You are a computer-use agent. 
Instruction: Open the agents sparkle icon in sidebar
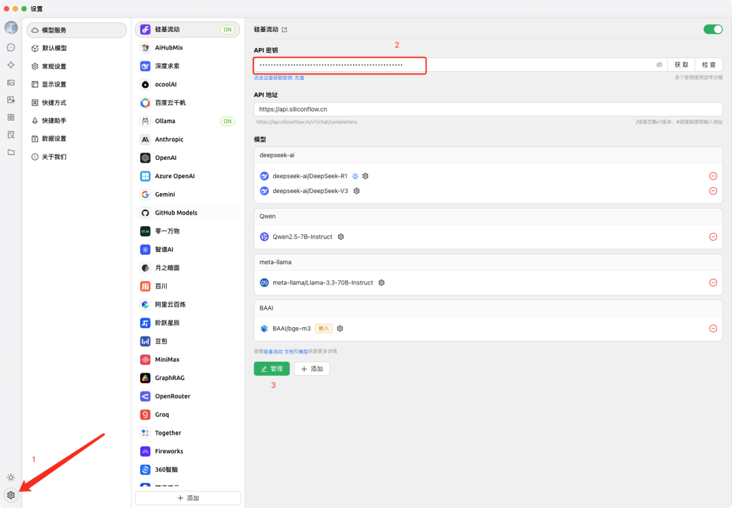tap(11, 65)
